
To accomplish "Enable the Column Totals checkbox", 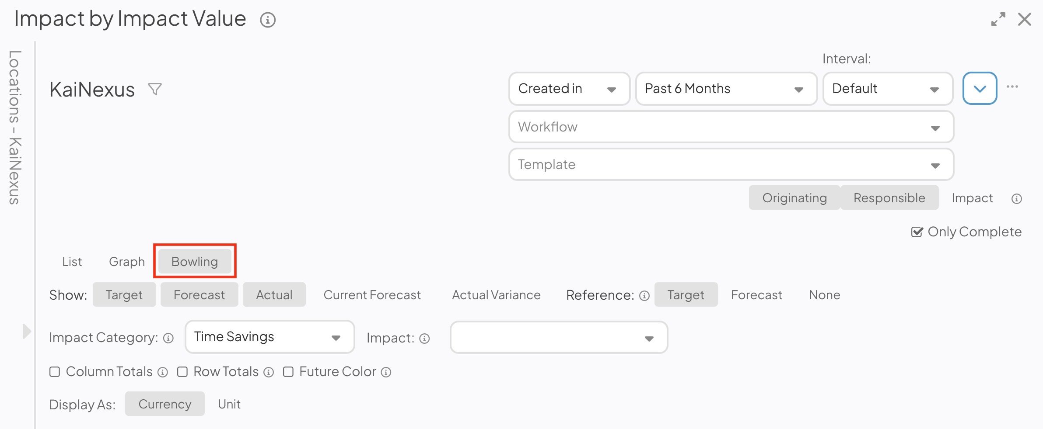I will click(55, 372).
